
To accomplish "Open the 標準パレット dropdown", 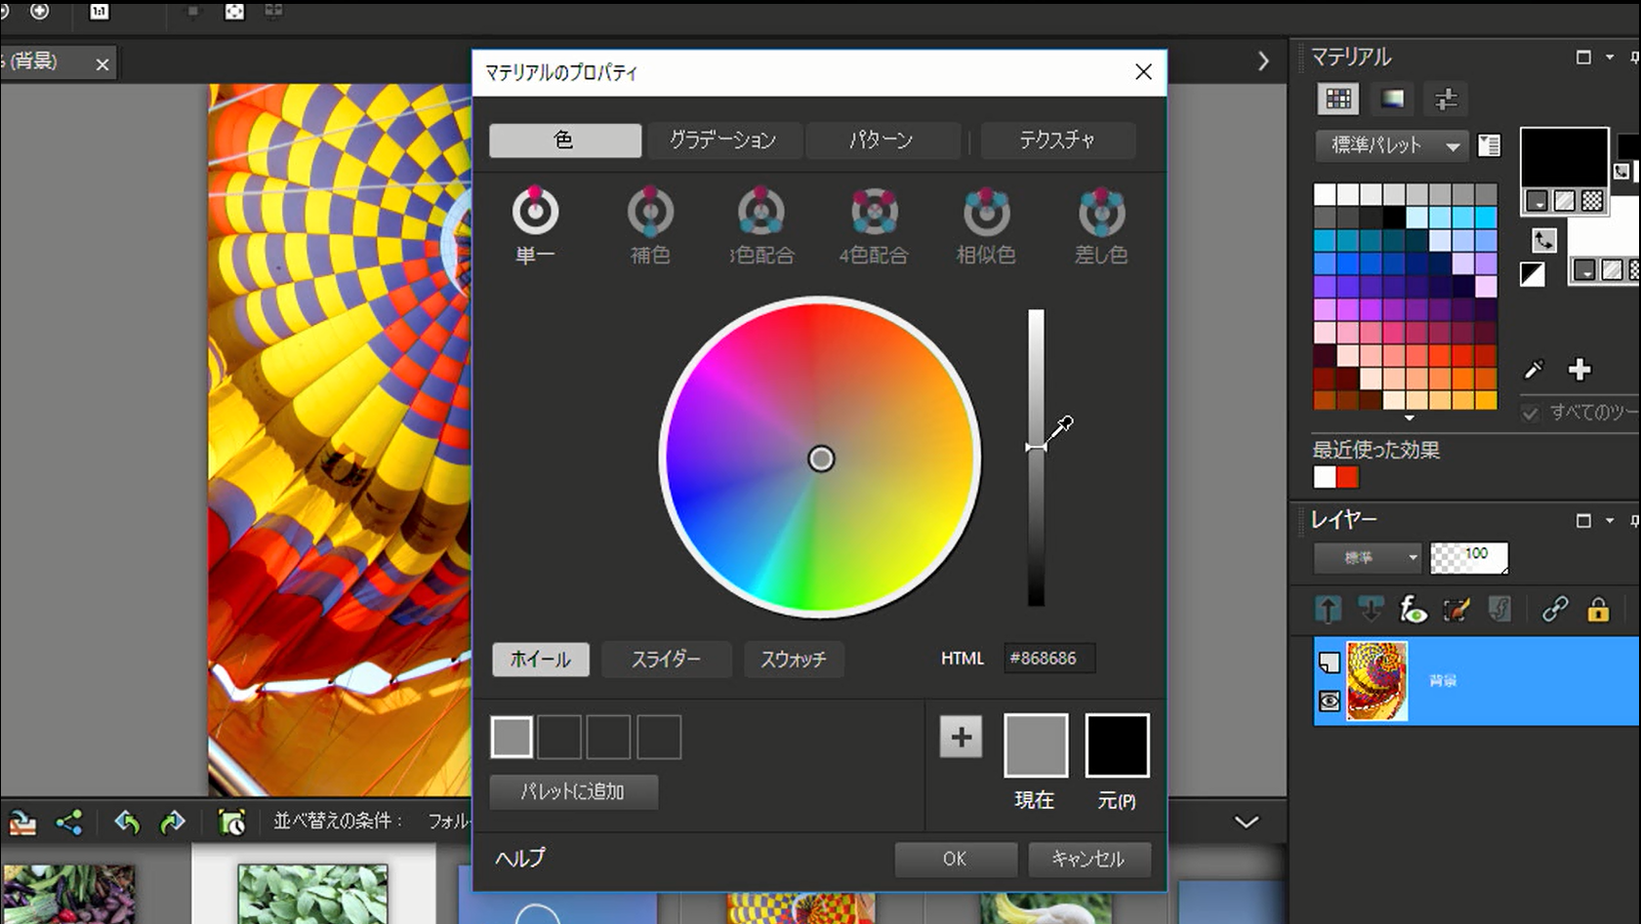I will [1391, 145].
